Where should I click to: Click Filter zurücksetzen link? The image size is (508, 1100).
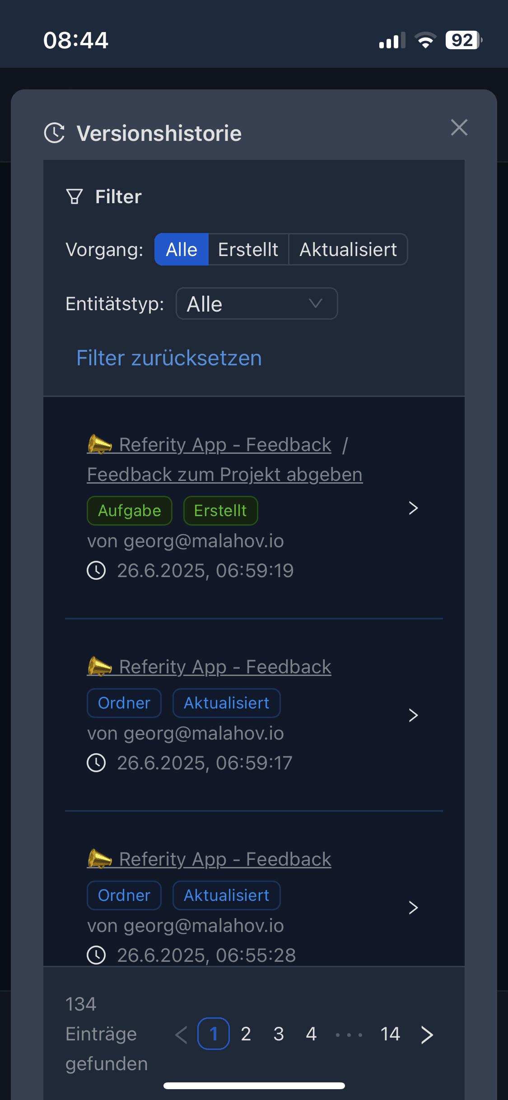(169, 358)
